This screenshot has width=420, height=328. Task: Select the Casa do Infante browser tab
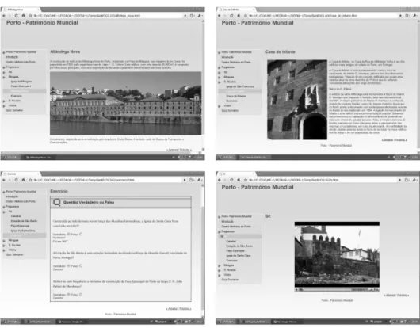(x=236, y=10)
